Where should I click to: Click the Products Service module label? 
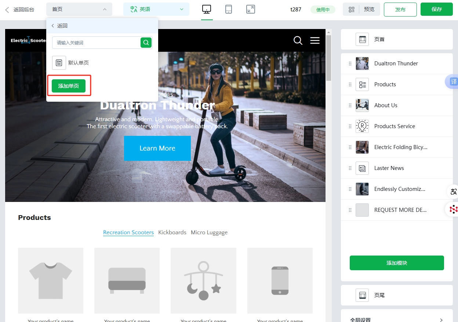click(x=395, y=126)
